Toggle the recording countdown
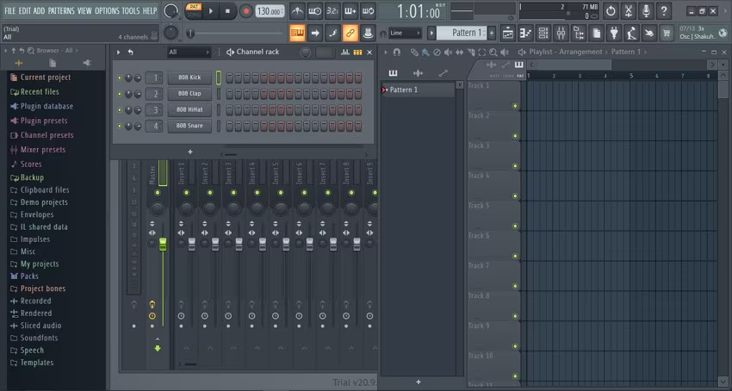This screenshot has width=732, height=391. pos(333,10)
